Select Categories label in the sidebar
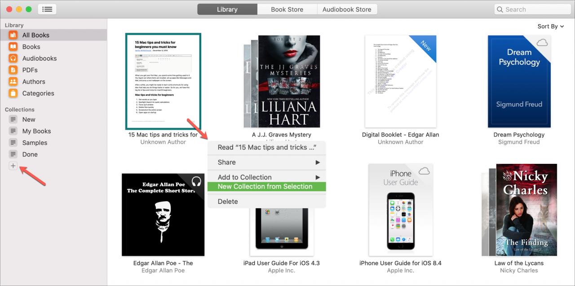 pyautogui.click(x=38, y=93)
